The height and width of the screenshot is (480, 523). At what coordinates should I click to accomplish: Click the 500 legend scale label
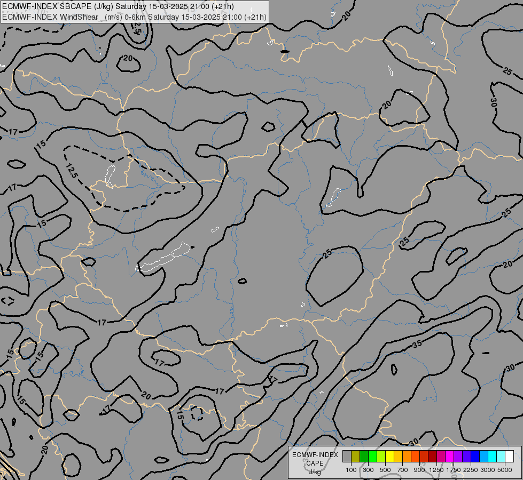(x=385, y=470)
